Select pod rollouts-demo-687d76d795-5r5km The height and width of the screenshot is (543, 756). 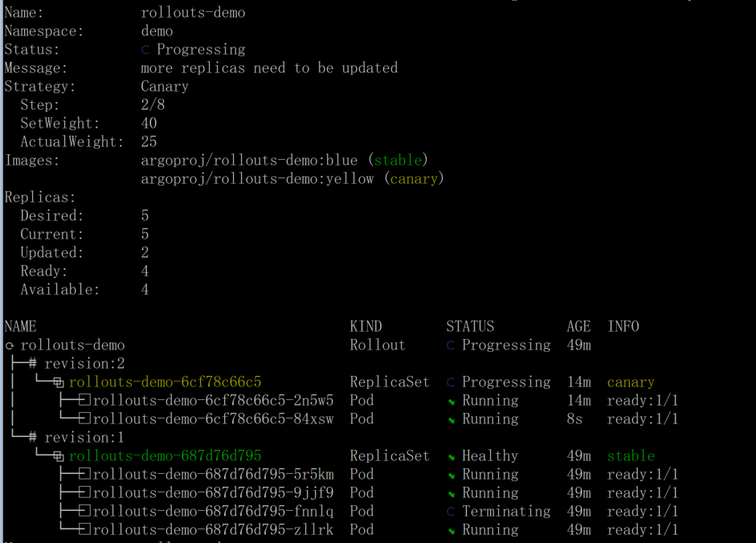click(213, 475)
